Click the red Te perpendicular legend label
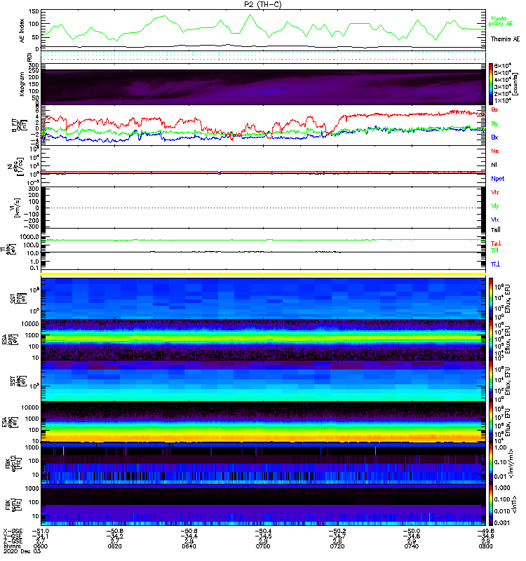The width and height of the screenshot is (526, 561). click(x=496, y=243)
